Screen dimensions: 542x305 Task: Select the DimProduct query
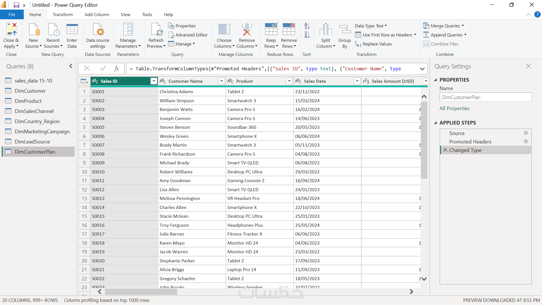28,101
